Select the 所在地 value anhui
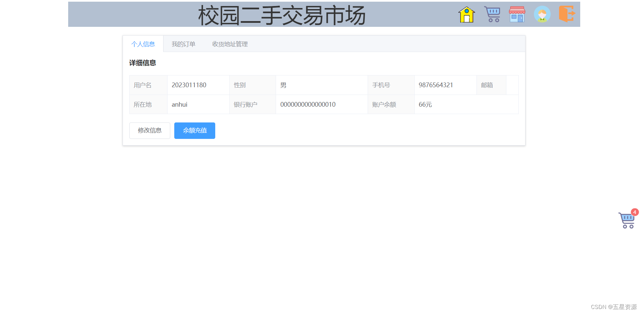This screenshot has height=313, width=642. coord(179,104)
